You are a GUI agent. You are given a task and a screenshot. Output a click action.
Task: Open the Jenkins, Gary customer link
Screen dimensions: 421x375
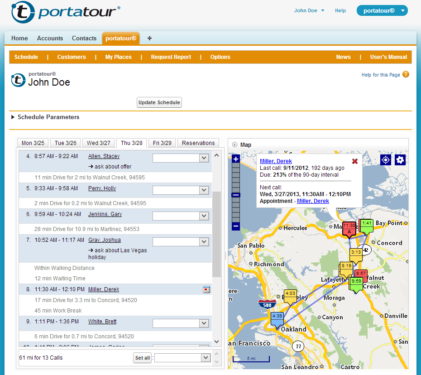tap(105, 214)
